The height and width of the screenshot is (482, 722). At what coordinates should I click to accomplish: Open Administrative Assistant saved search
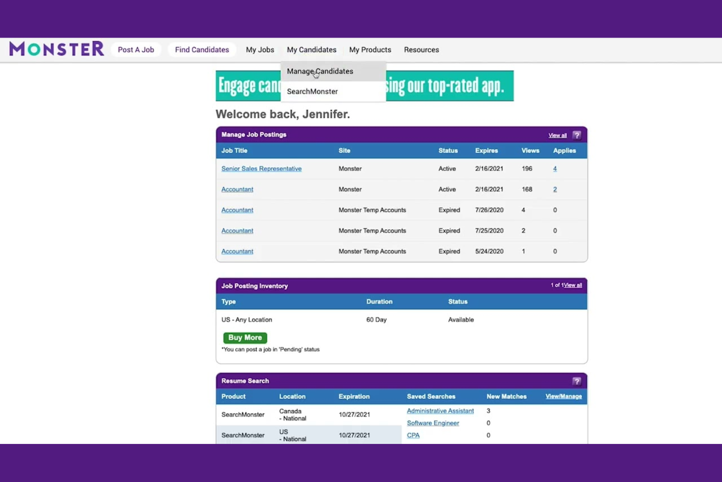click(440, 411)
